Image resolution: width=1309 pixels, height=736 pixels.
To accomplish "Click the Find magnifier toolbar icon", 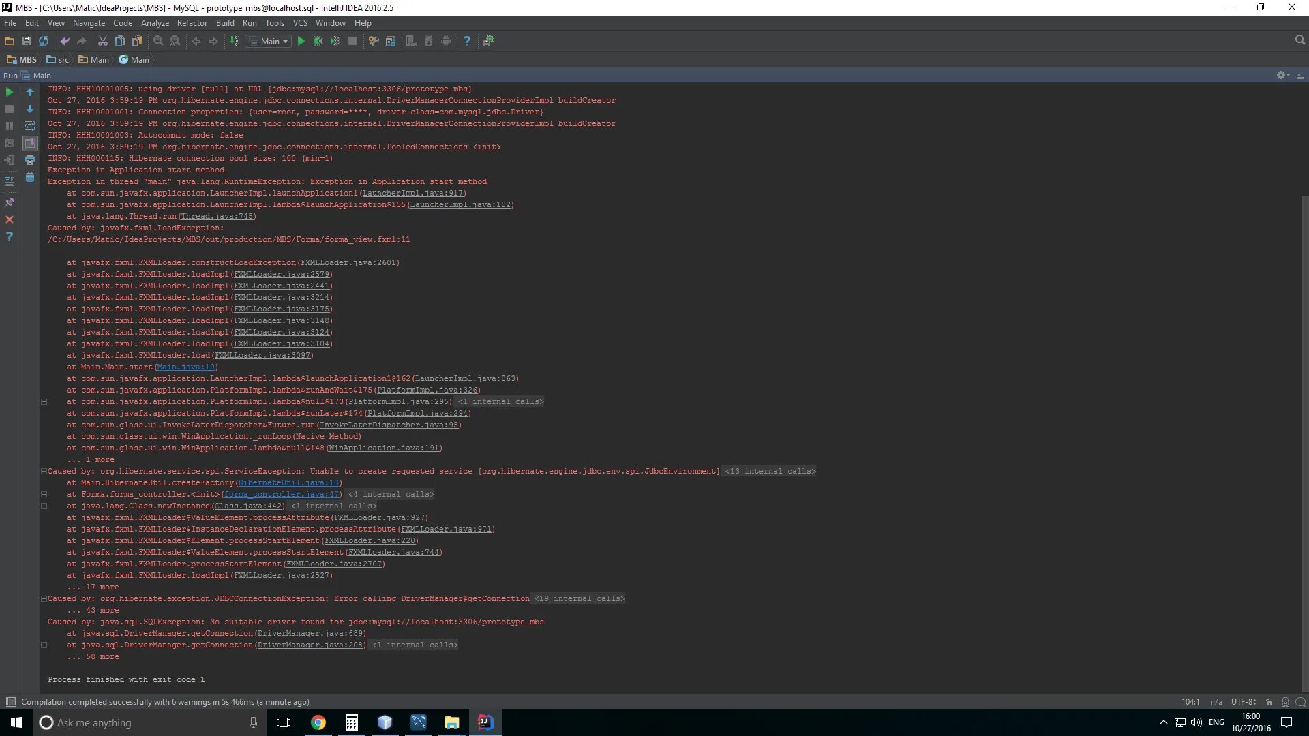I will (x=158, y=42).
